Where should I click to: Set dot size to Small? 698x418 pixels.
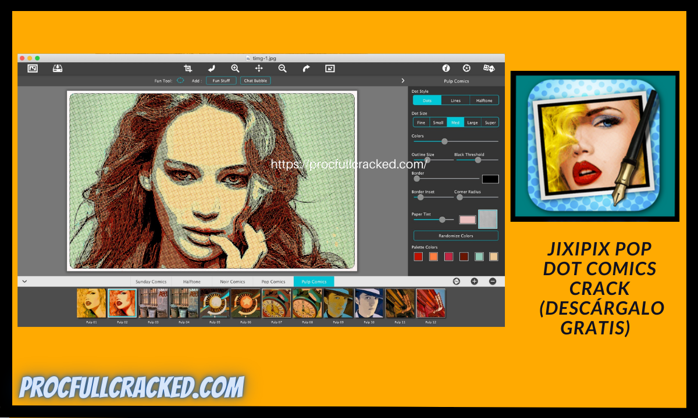tap(438, 122)
